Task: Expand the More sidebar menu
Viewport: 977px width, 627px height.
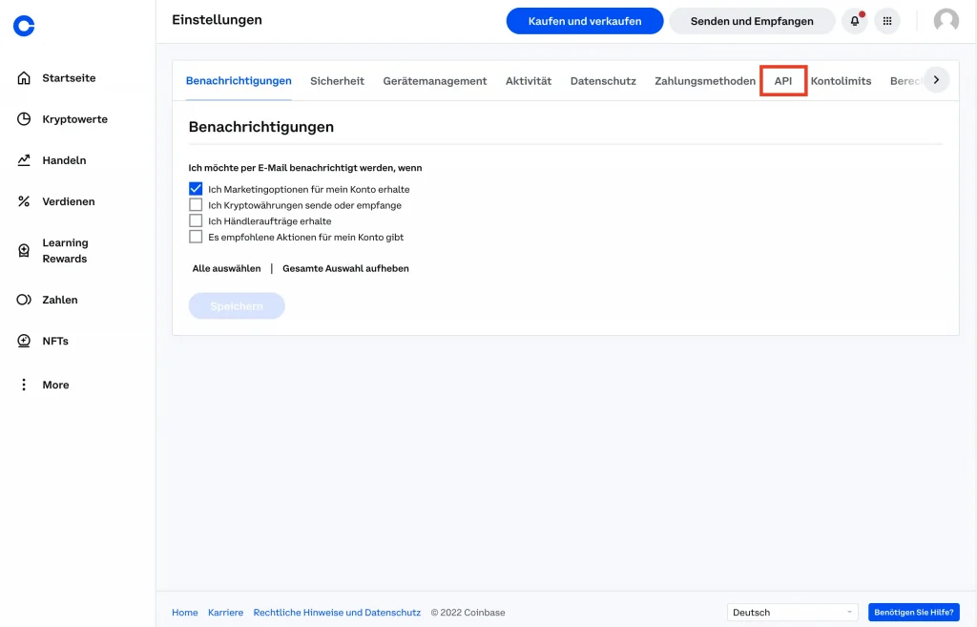Action: (x=24, y=385)
